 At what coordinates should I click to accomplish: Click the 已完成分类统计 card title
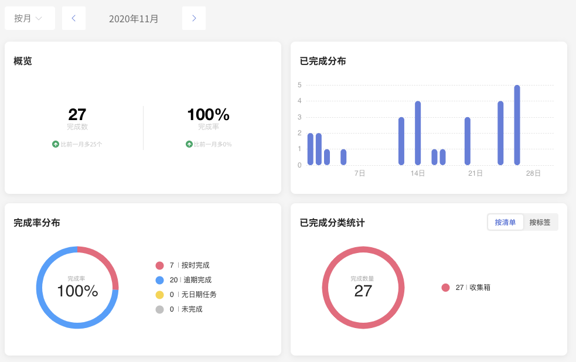click(x=332, y=223)
